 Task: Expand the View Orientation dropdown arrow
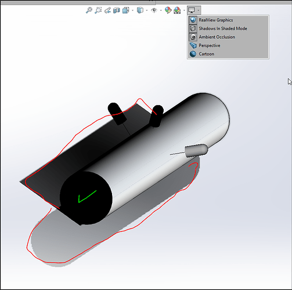(132, 10)
